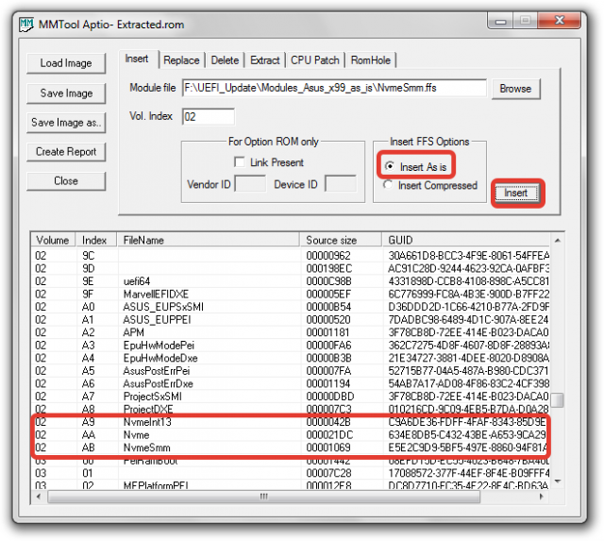Select the MarvellEFIDXE row
This screenshot has width=604, height=541.
click(291, 294)
